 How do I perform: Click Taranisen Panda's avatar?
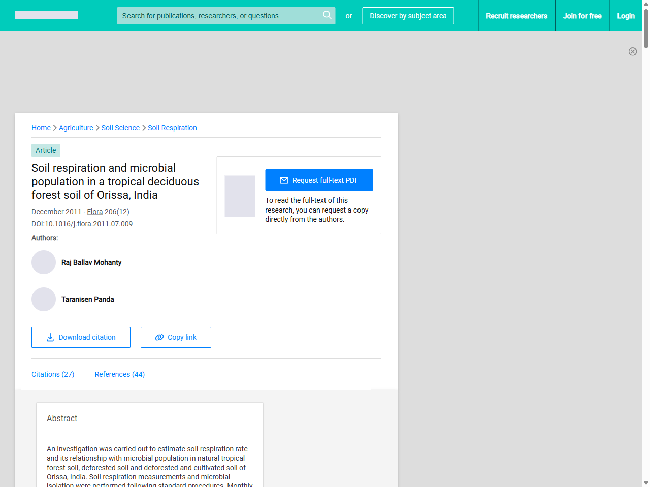(44, 299)
